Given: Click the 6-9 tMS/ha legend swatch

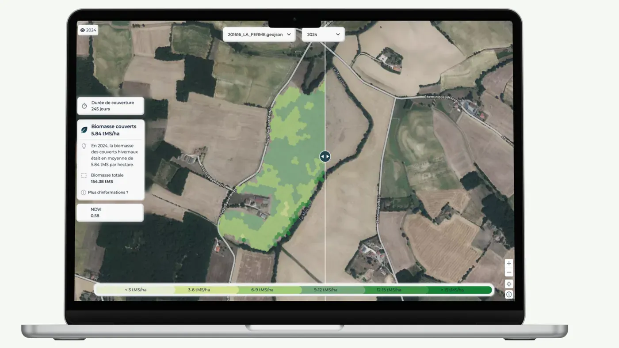Looking at the screenshot, I should (270, 290).
